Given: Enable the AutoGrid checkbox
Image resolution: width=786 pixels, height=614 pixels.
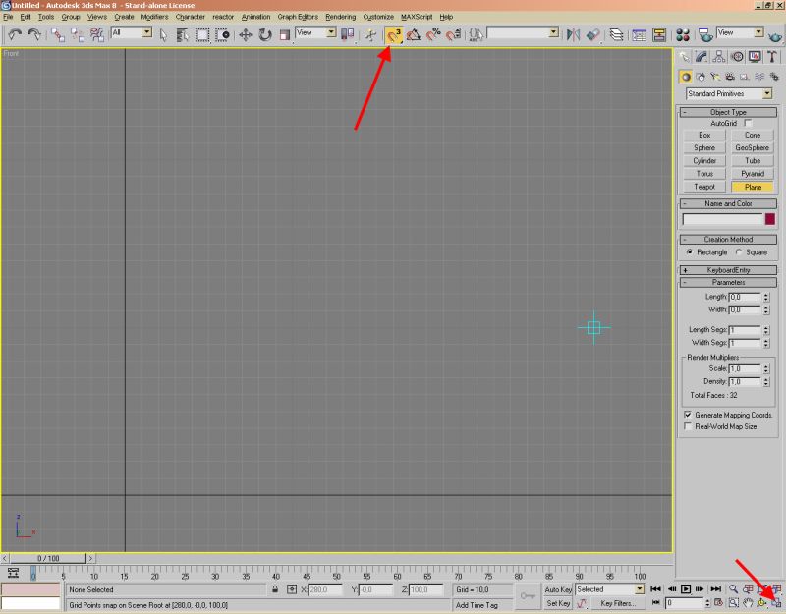Looking at the screenshot, I should point(749,122).
